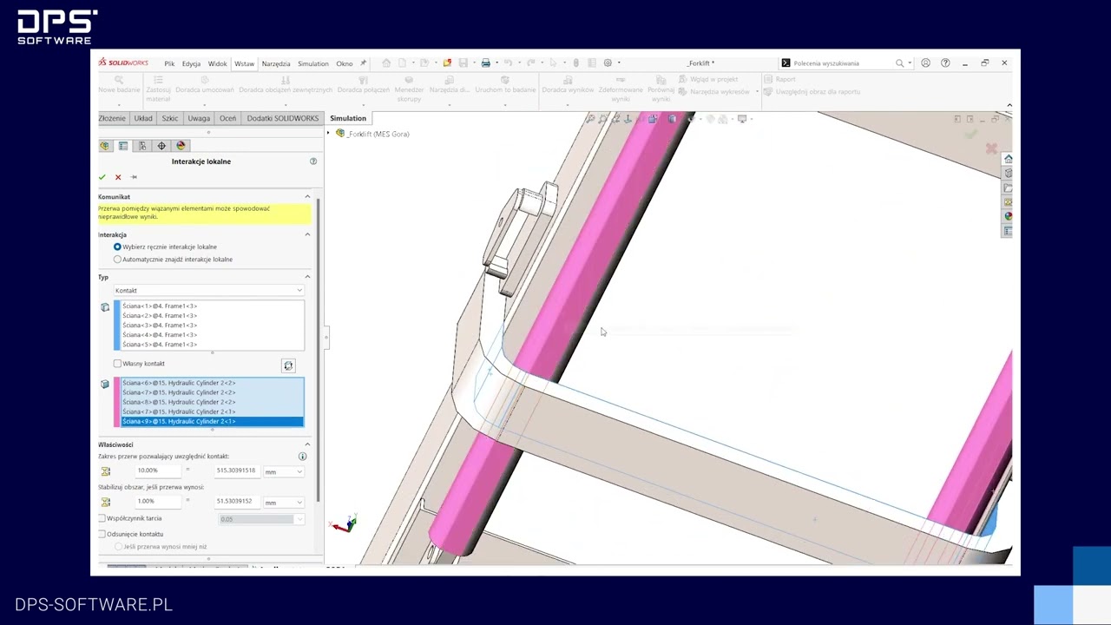Collapse Interakcja section
This screenshot has width=1111, height=625.
(307, 234)
